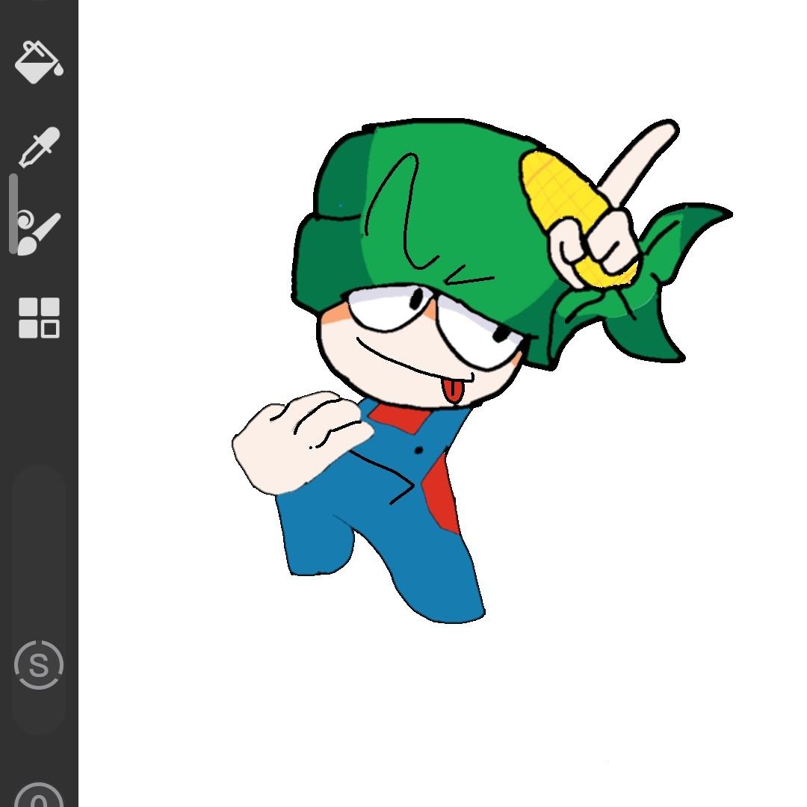The height and width of the screenshot is (807, 807).
Task: Click the character's eye next to the orange cheek
Action: point(389,308)
